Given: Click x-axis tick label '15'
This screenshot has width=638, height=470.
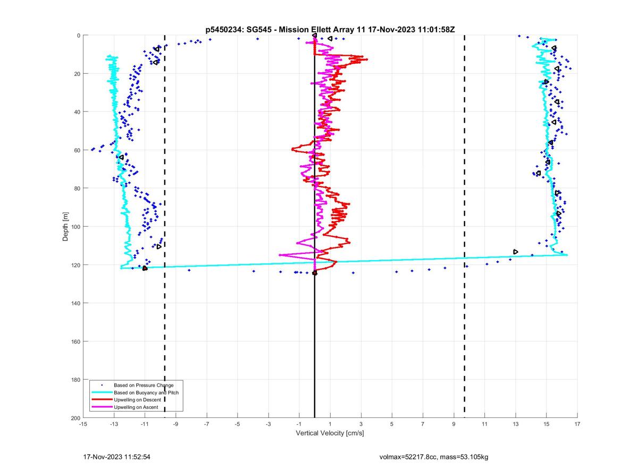Looking at the screenshot, I should click(x=547, y=424).
